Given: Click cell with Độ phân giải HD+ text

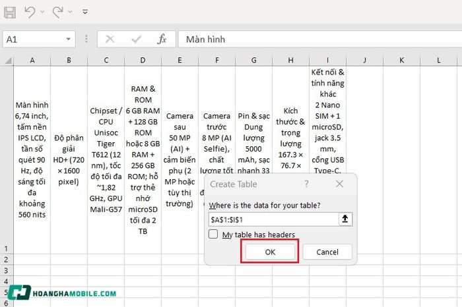Looking at the screenshot, I should [x=69, y=159].
